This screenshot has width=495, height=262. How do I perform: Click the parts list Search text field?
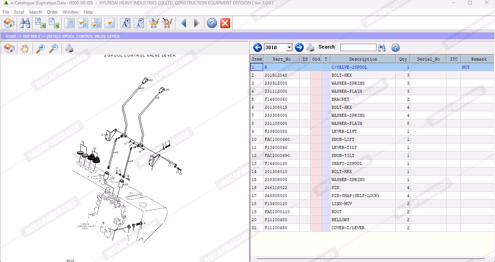pos(358,47)
